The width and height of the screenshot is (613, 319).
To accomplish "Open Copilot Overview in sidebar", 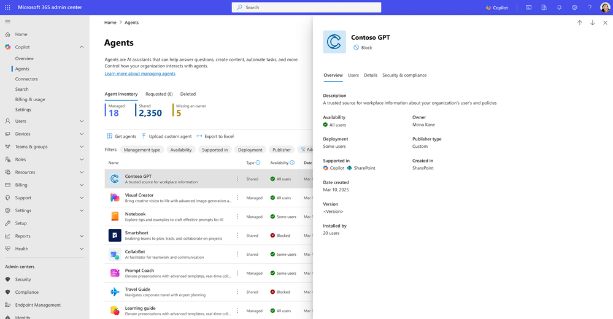I will (x=25, y=59).
